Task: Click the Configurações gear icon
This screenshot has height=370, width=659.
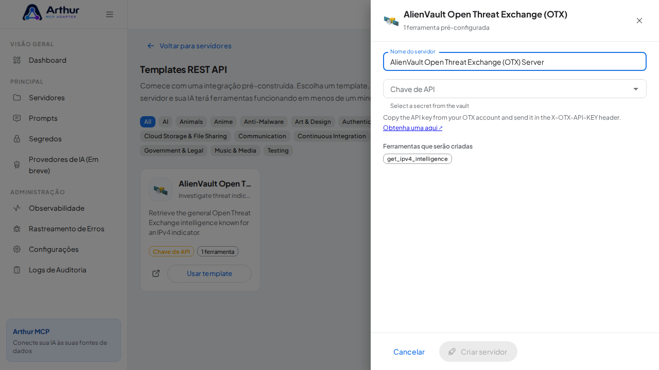Action: (x=17, y=249)
